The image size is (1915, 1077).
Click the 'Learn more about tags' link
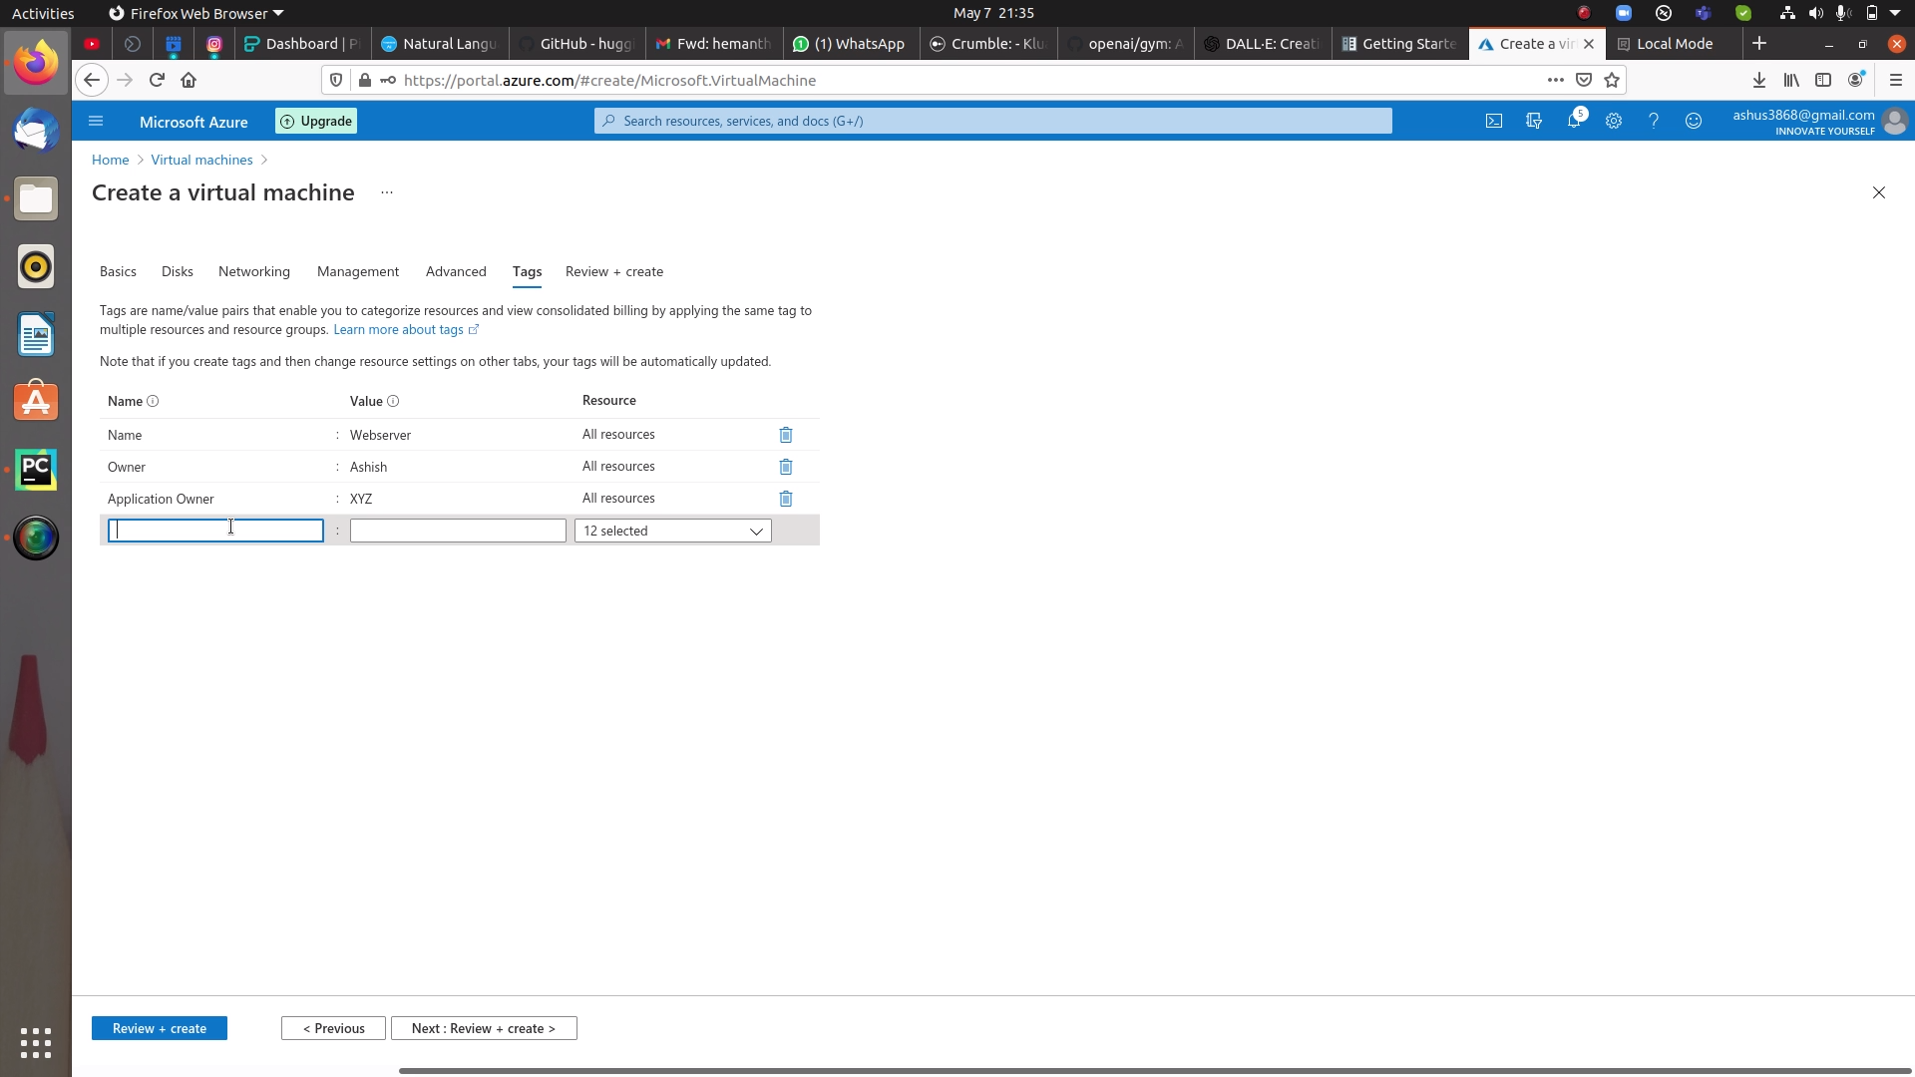click(398, 330)
